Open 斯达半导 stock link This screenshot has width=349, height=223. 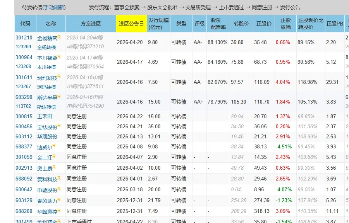point(47,98)
